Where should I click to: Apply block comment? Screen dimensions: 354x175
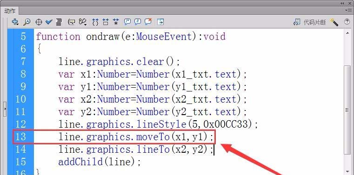coord(127,22)
